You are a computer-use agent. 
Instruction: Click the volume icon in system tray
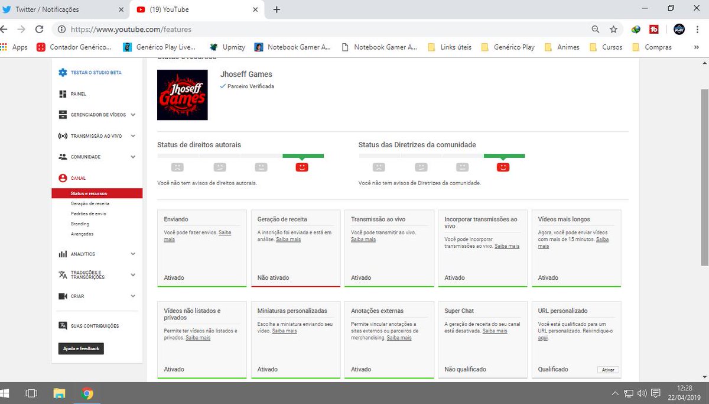642,393
